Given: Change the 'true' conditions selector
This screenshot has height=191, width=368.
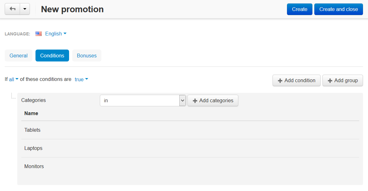Looking at the screenshot, I should click(x=81, y=79).
